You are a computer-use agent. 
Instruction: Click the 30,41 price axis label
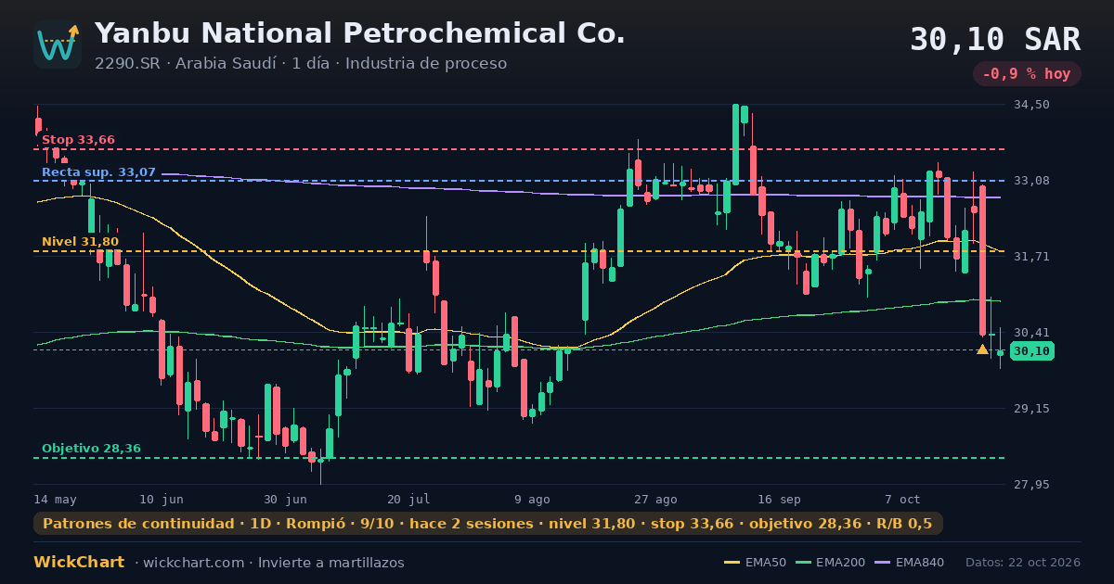coord(1031,333)
